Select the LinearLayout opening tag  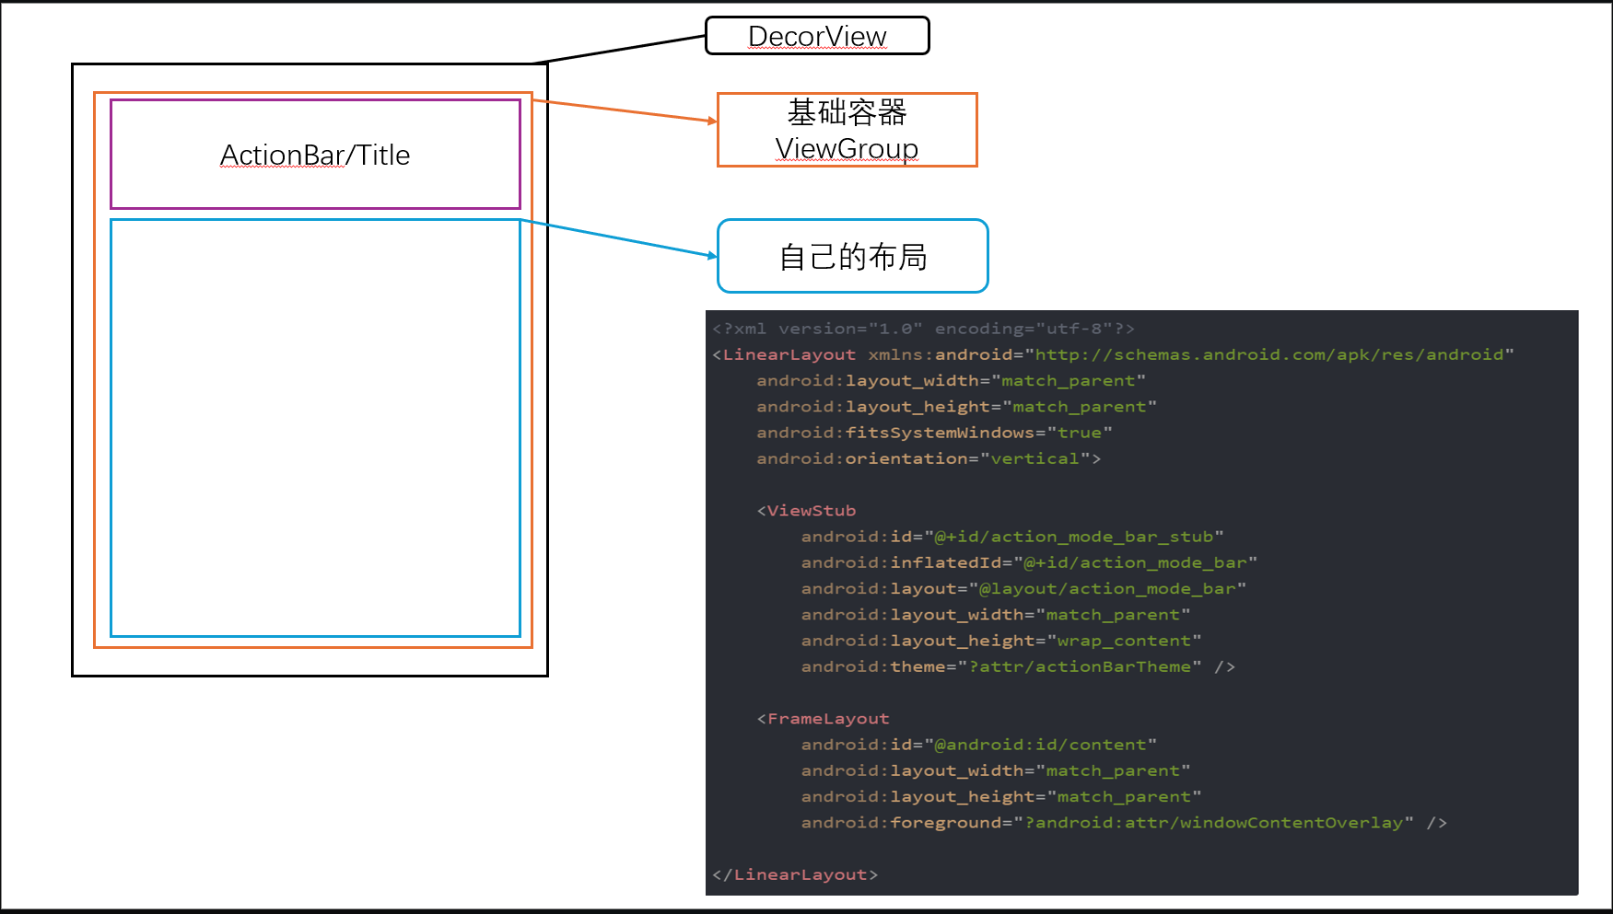coord(789,354)
